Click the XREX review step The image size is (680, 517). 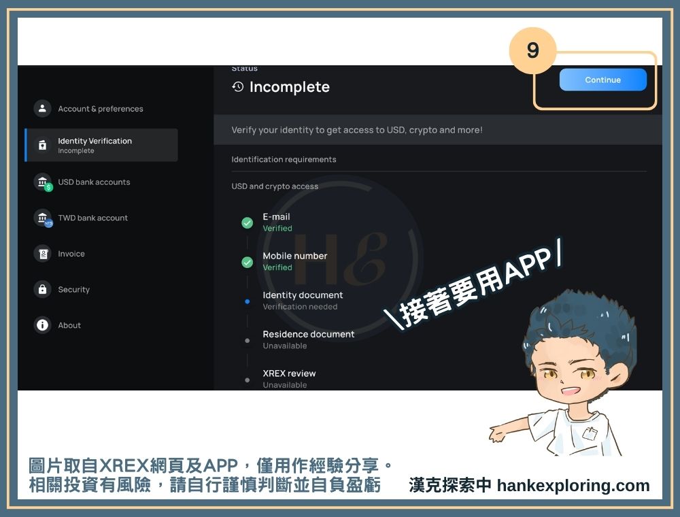tap(289, 373)
